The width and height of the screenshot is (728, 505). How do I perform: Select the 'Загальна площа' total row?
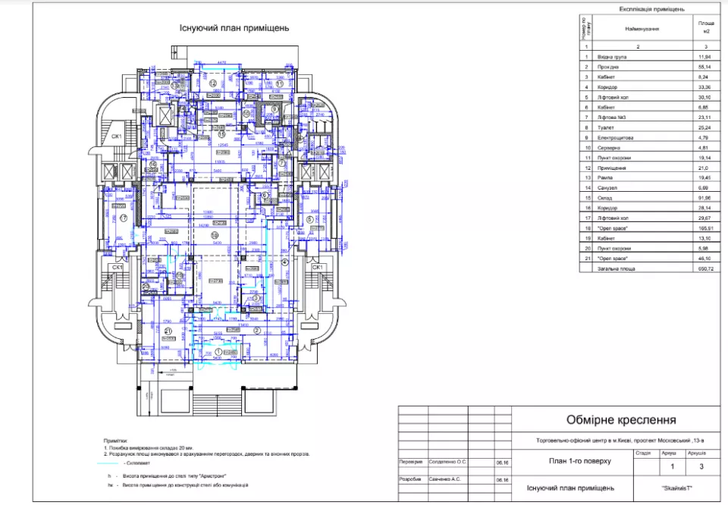[x=634, y=268]
